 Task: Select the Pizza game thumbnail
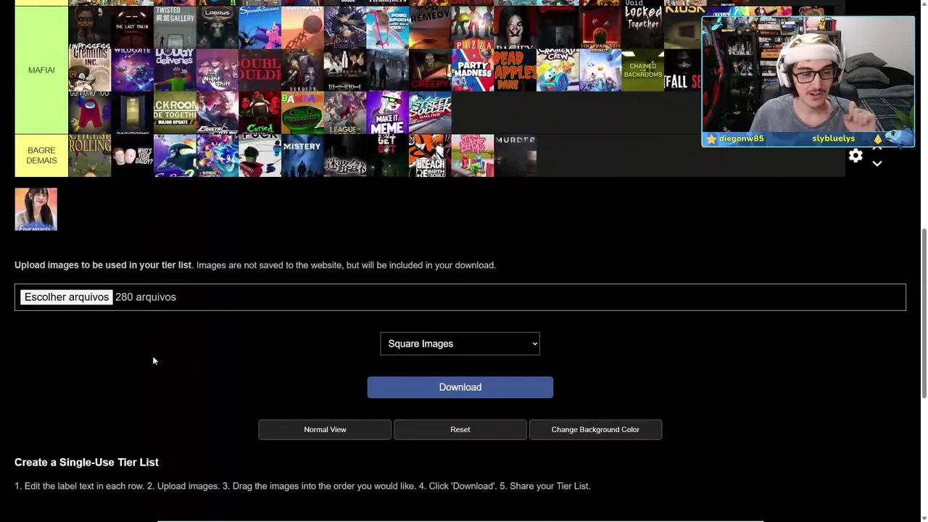(x=473, y=27)
